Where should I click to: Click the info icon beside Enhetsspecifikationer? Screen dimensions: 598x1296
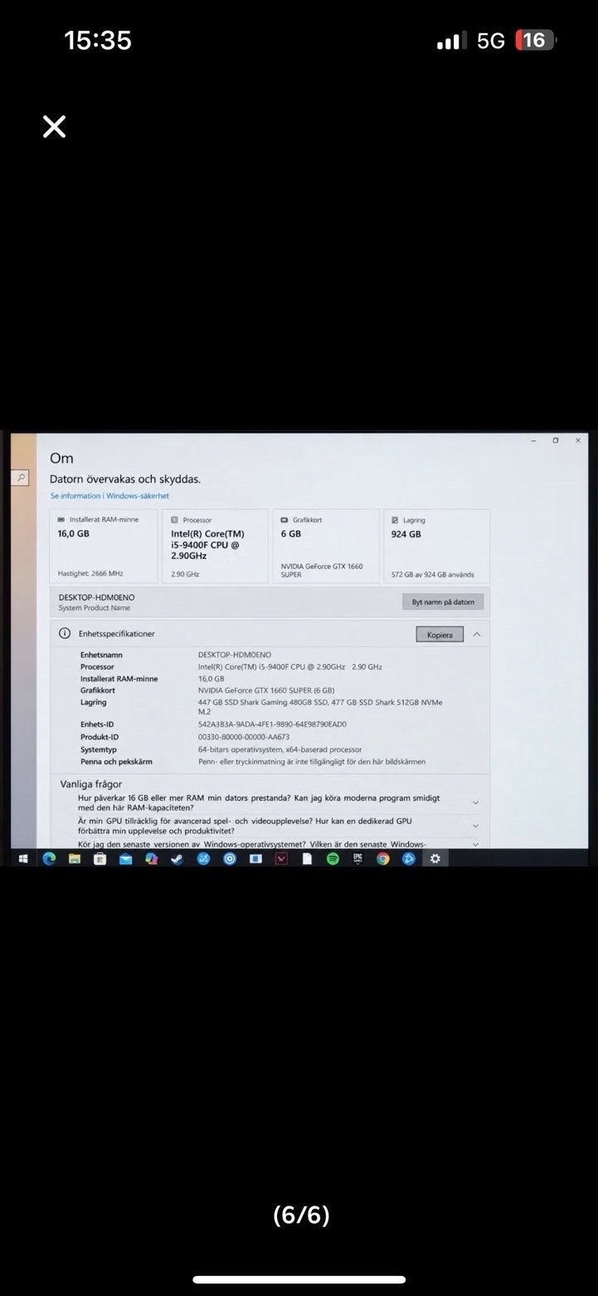click(x=65, y=633)
